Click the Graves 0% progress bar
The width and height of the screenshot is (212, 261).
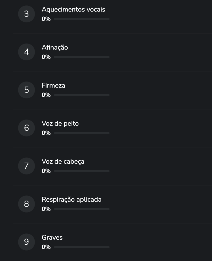pyautogui.click(x=82, y=247)
